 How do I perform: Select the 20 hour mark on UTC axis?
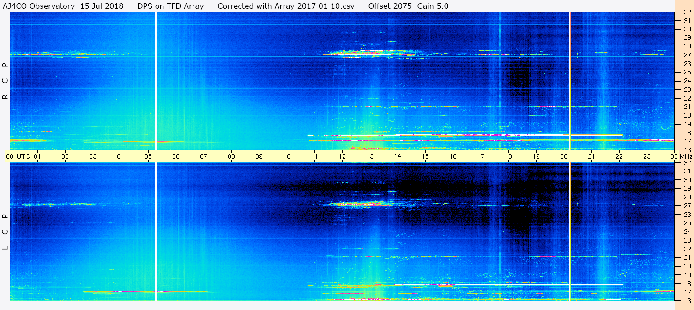(x=564, y=156)
